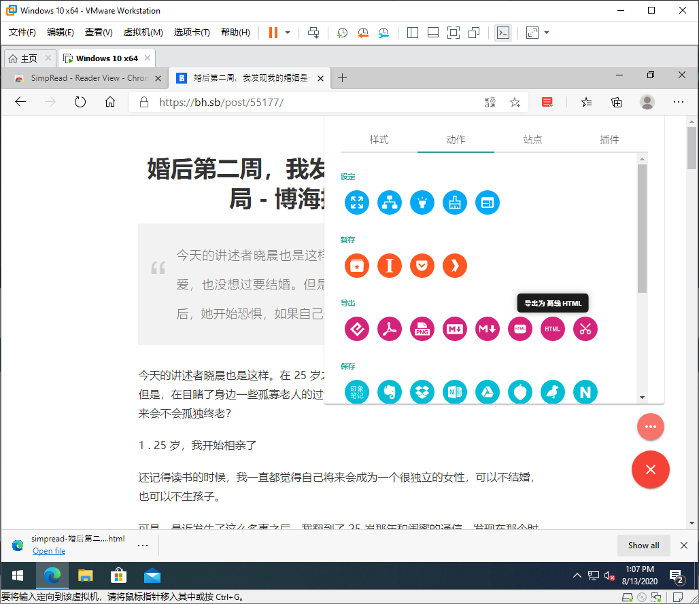
Task: Save the article to Evernote
Action: (389, 392)
